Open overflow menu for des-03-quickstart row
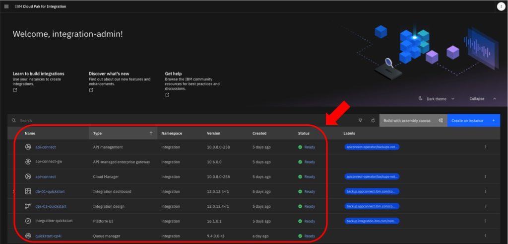The height and width of the screenshot is (244, 508). click(x=485, y=206)
